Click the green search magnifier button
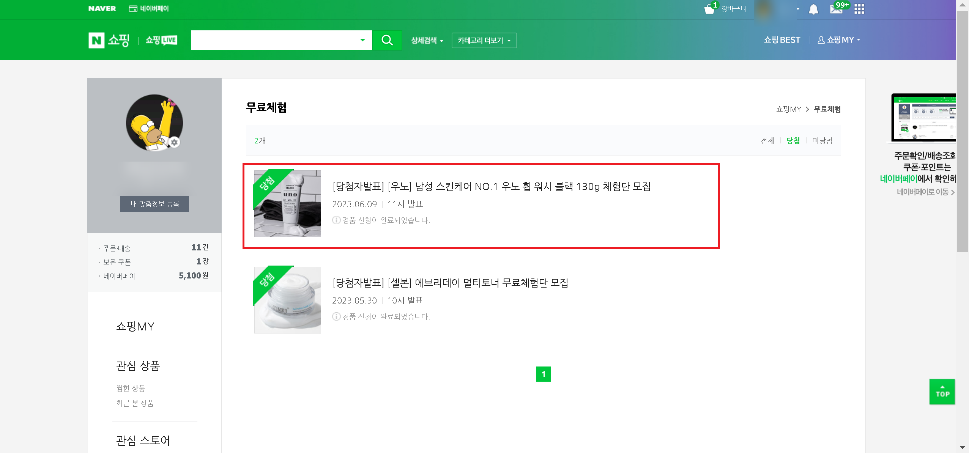 pyautogui.click(x=387, y=40)
